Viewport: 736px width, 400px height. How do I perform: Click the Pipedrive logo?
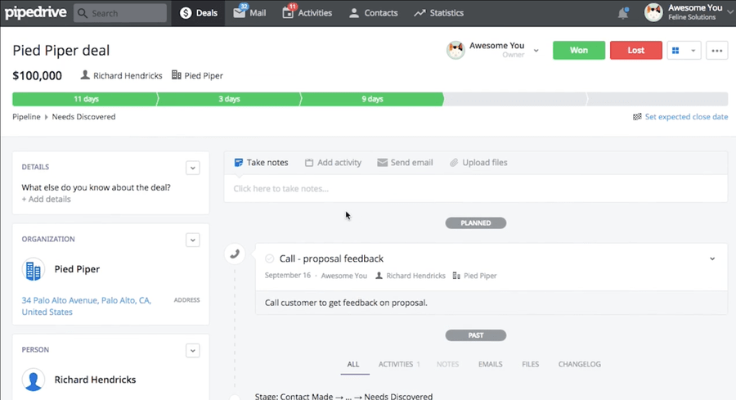[x=36, y=12]
